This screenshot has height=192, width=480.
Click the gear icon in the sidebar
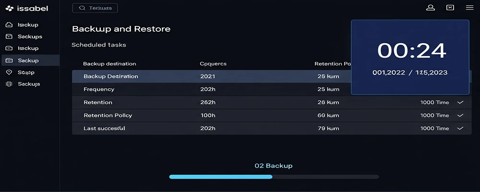click(9, 84)
